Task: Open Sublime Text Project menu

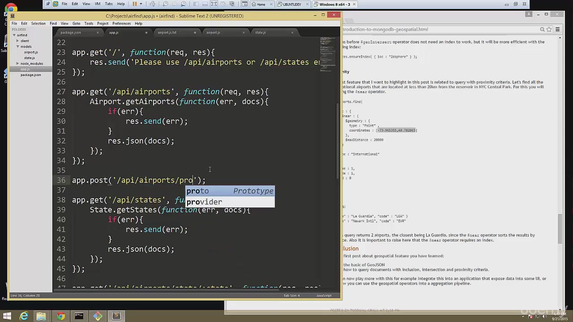Action: click(x=103, y=24)
